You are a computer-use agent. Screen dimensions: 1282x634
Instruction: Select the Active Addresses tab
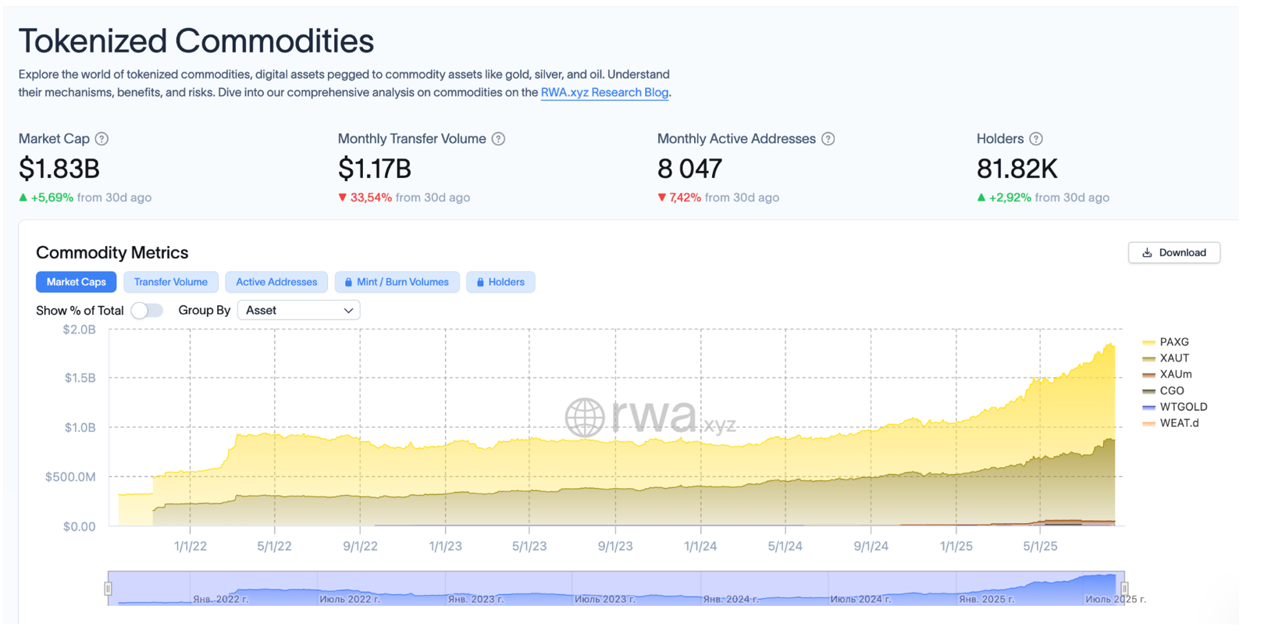[x=276, y=283]
